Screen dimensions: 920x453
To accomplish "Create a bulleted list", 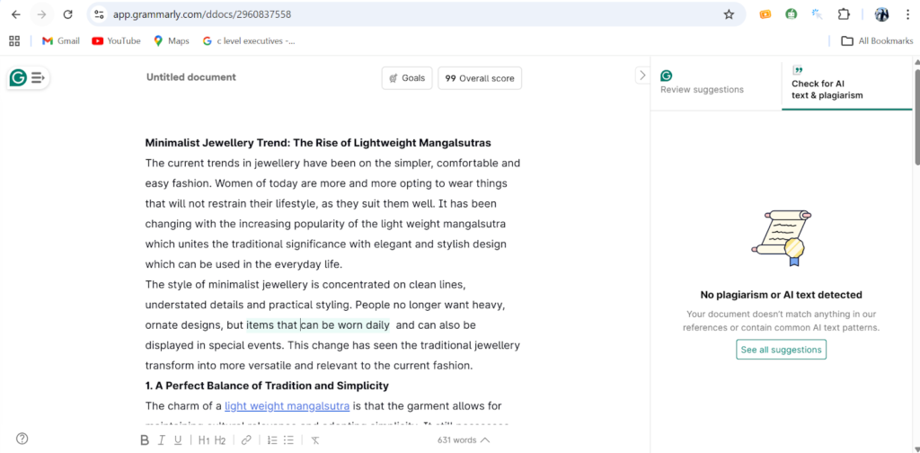I will [x=288, y=440].
